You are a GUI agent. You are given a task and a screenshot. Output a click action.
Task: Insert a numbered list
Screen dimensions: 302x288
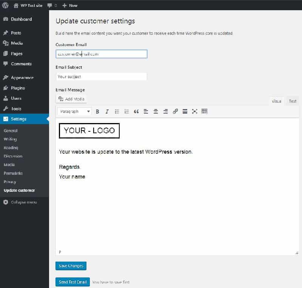pyautogui.click(x=126, y=112)
